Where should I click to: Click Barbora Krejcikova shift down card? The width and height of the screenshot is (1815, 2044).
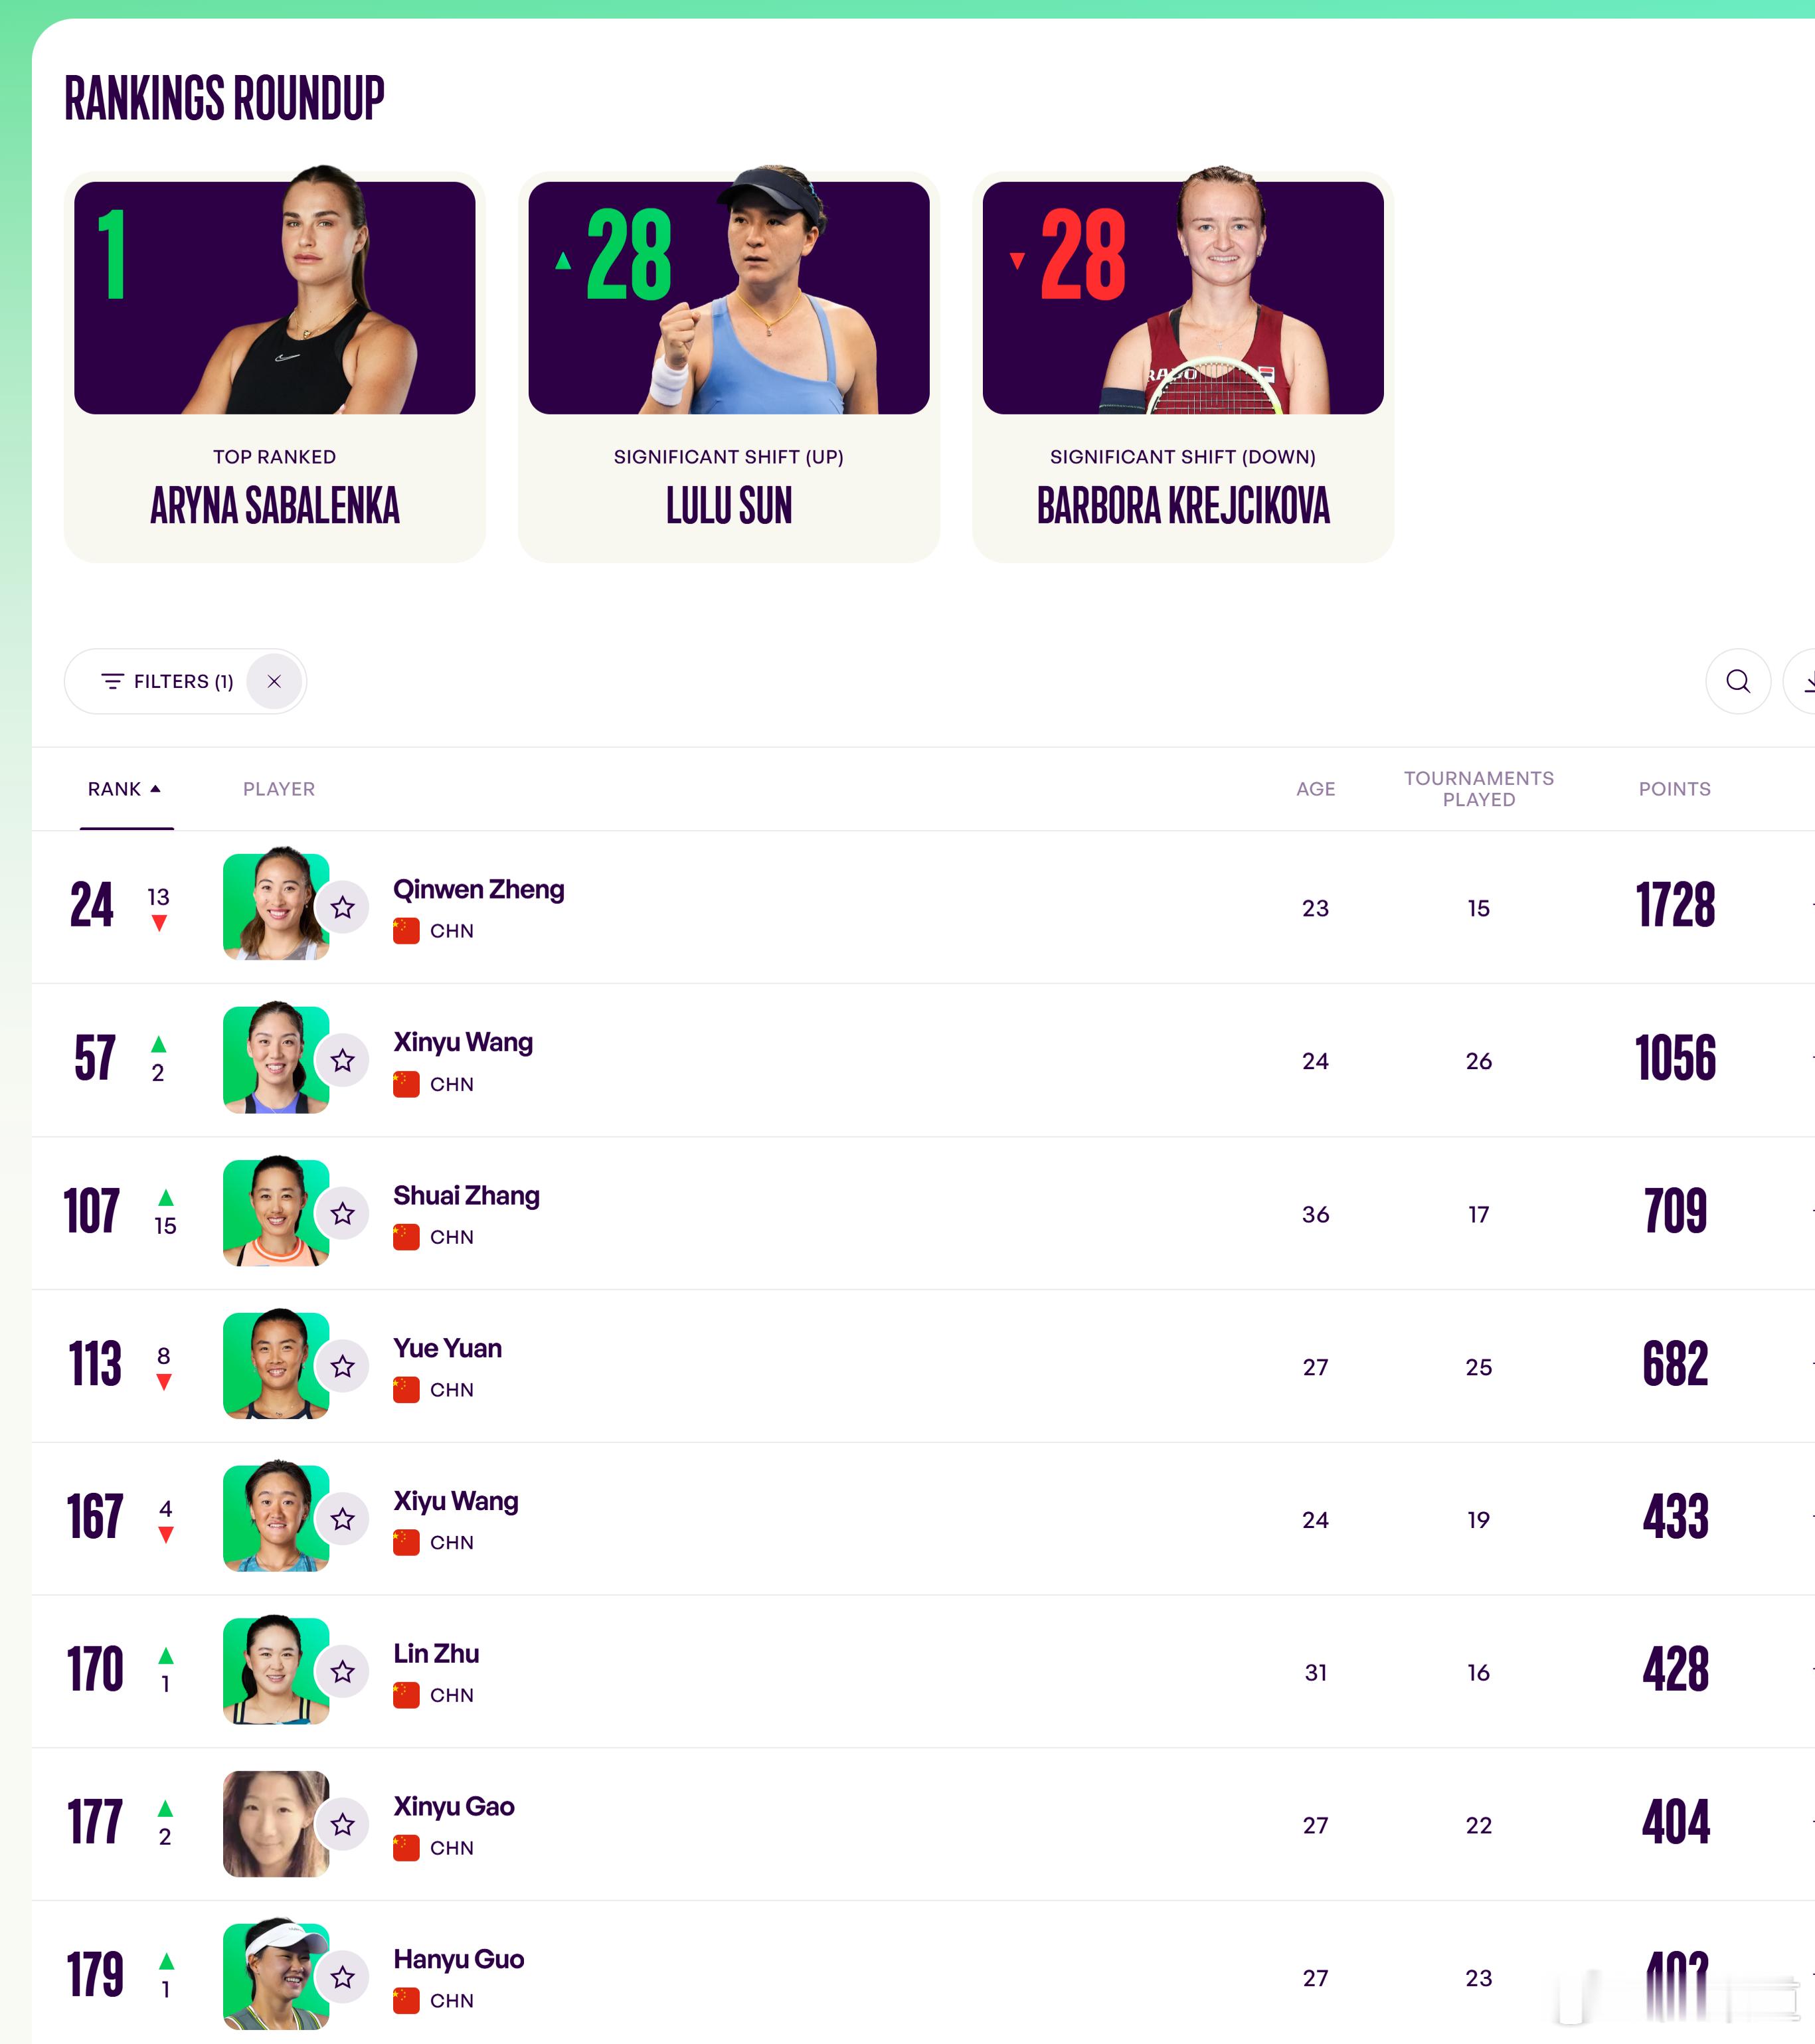[x=1182, y=367]
